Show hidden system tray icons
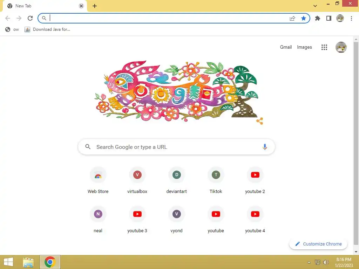This screenshot has width=359, height=269. [309, 262]
